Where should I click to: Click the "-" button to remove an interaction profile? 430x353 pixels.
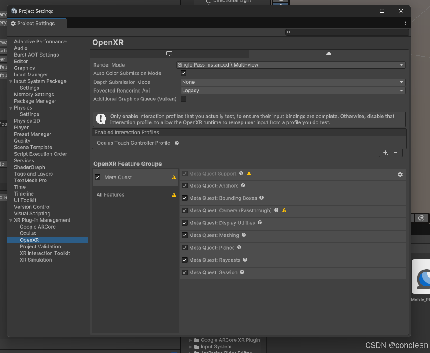click(x=396, y=153)
